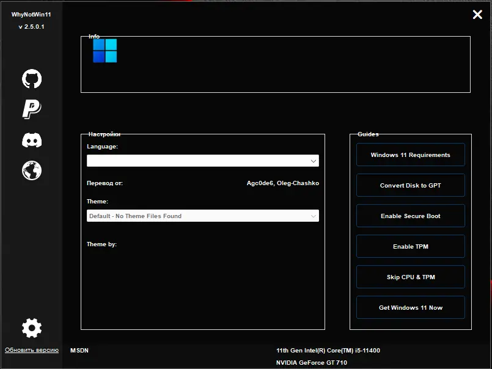The height and width of the screenshot is (369, 492).
Task: Toggle the settings gear icon
Action: tap(32, 328)
